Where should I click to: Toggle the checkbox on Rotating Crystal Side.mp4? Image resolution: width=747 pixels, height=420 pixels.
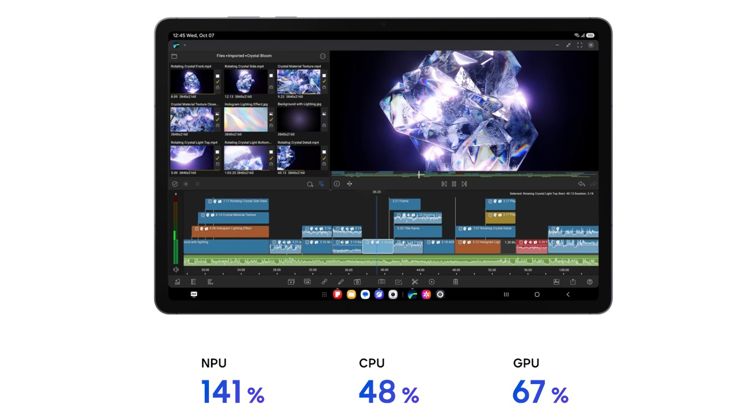[x=271, y=76]
